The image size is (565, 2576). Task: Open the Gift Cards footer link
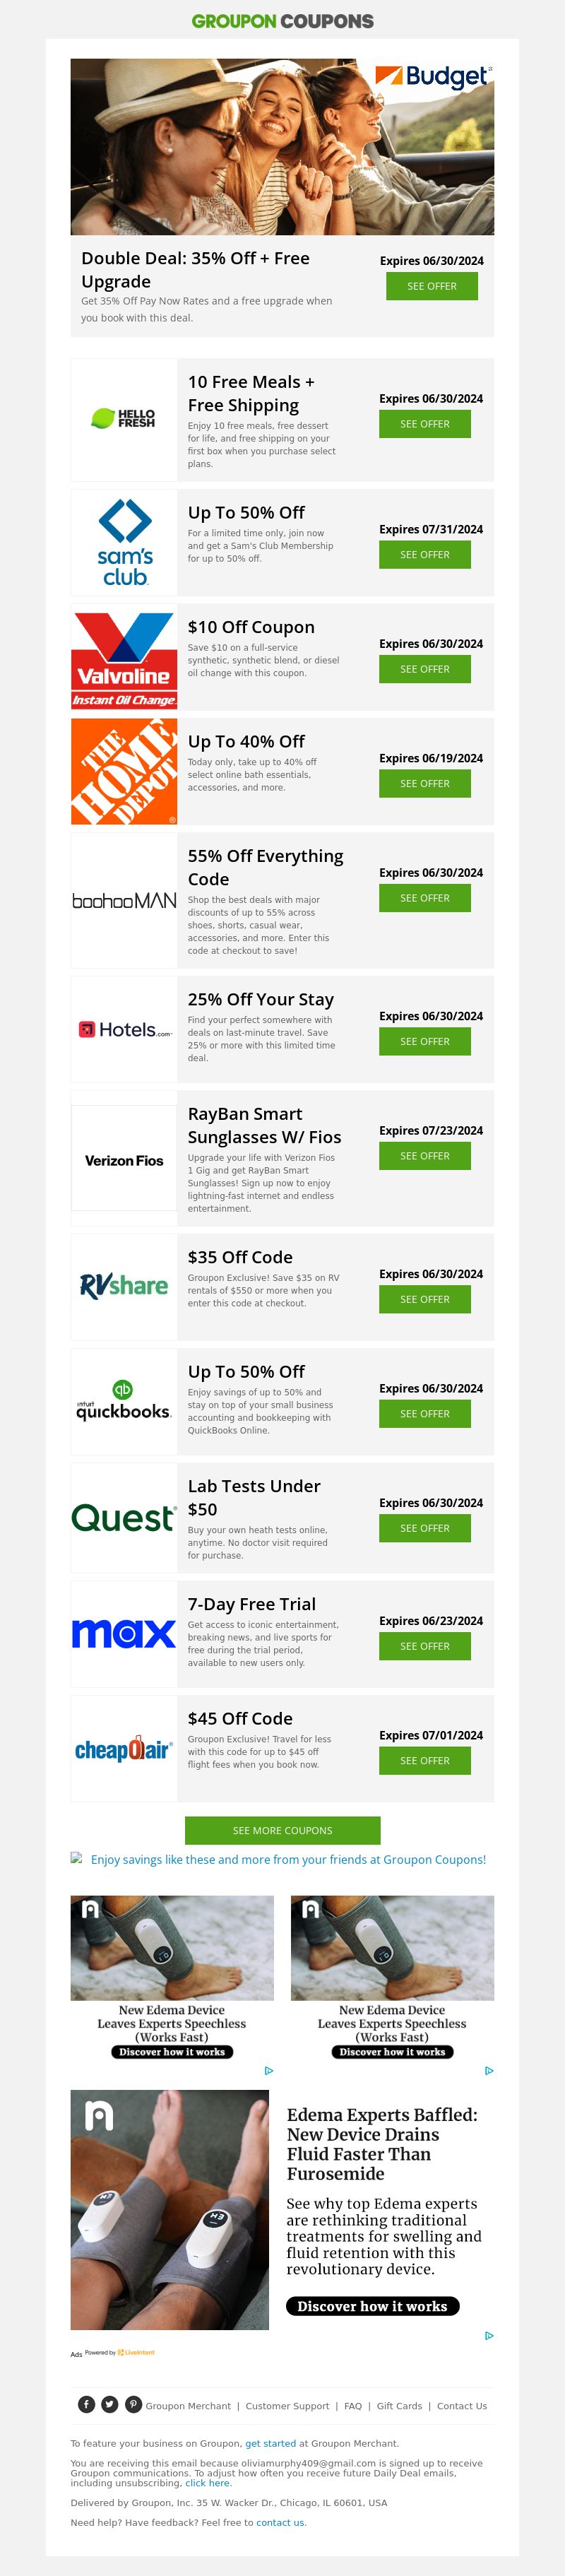[399, 2406]
